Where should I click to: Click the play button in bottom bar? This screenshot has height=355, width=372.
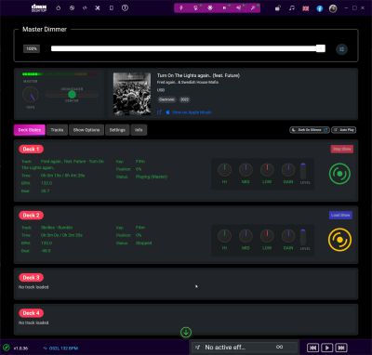tap(327, 348)
